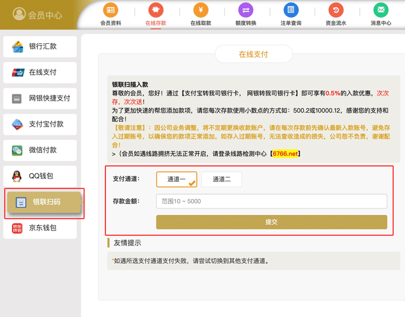Click the 会员中心 user avatar icon
The image size is (405, 317).
(x=19, y=14)
